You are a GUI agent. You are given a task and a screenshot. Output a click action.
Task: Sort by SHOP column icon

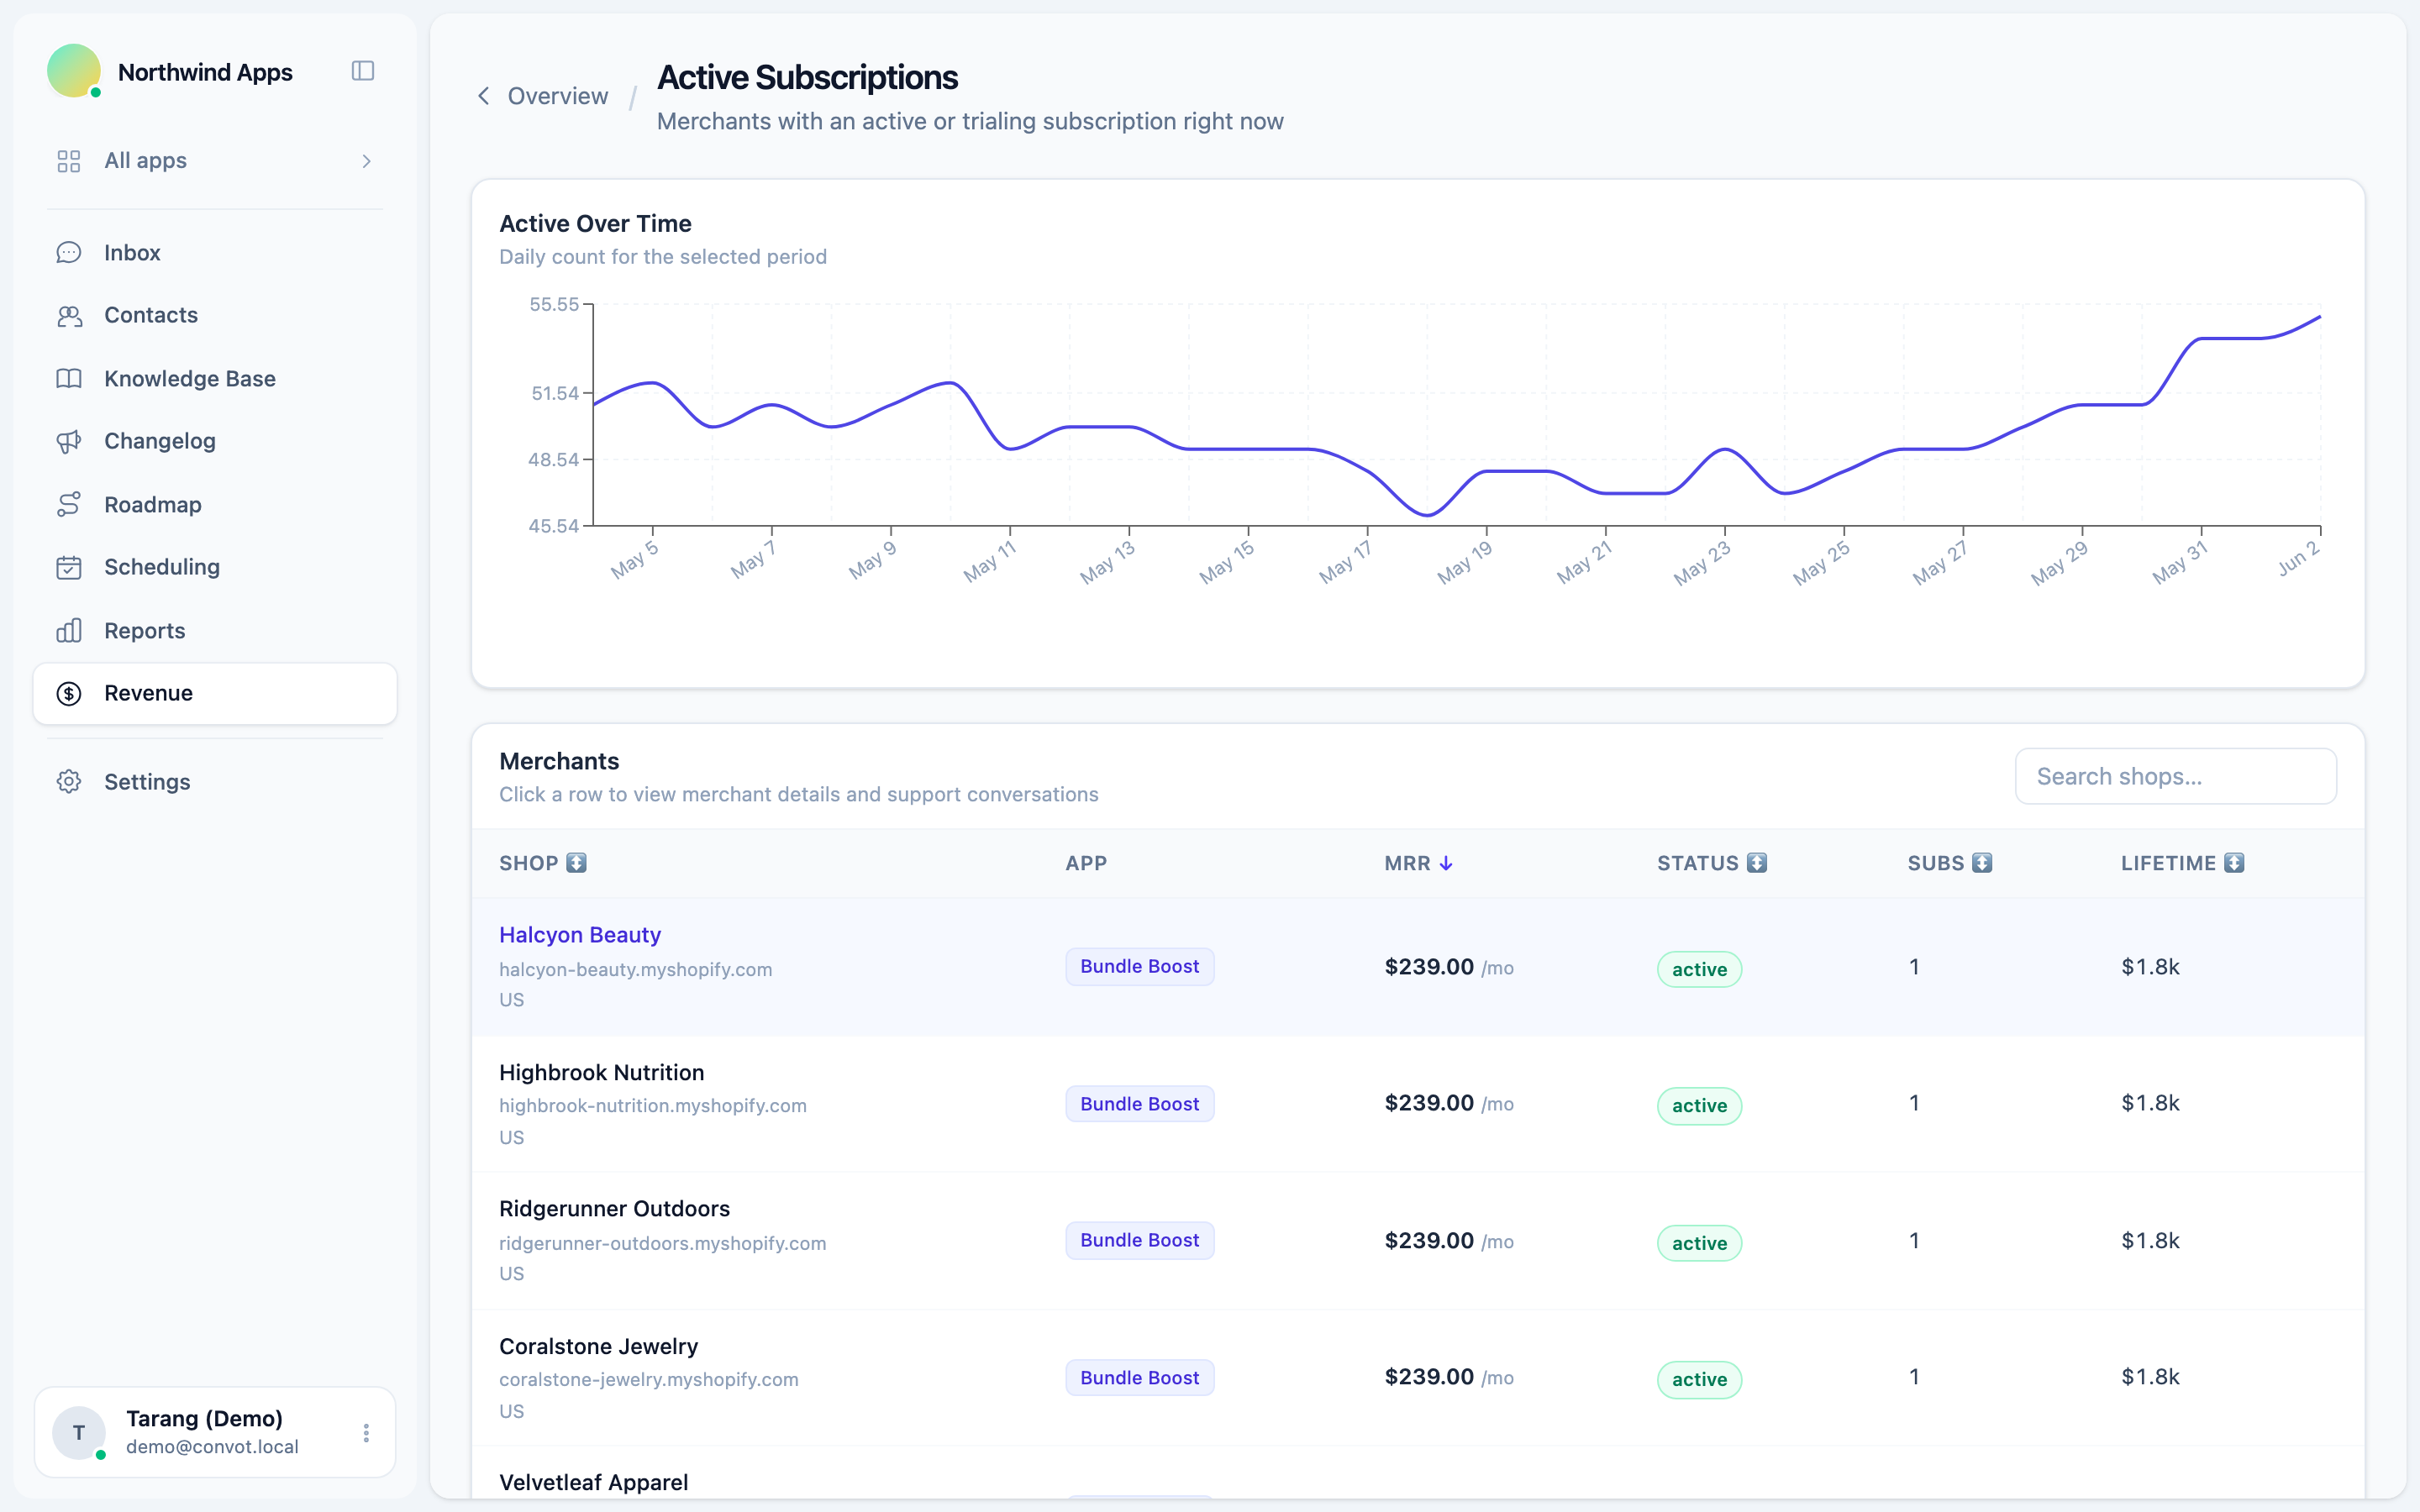pyautogui.click(x=576, y=863)
